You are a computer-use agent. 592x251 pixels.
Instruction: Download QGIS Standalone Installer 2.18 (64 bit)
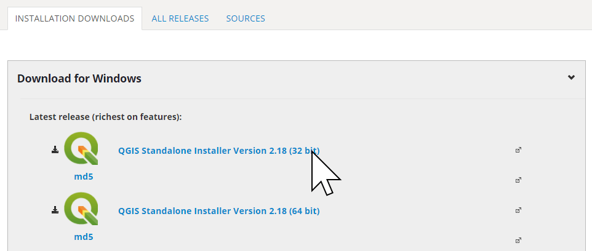(218, 211)
